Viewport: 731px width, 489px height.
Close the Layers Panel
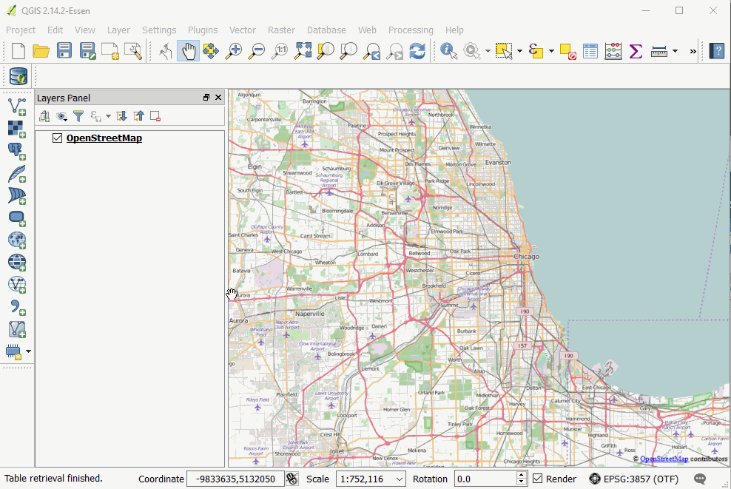pyautogui.click(x=218, y=98)
